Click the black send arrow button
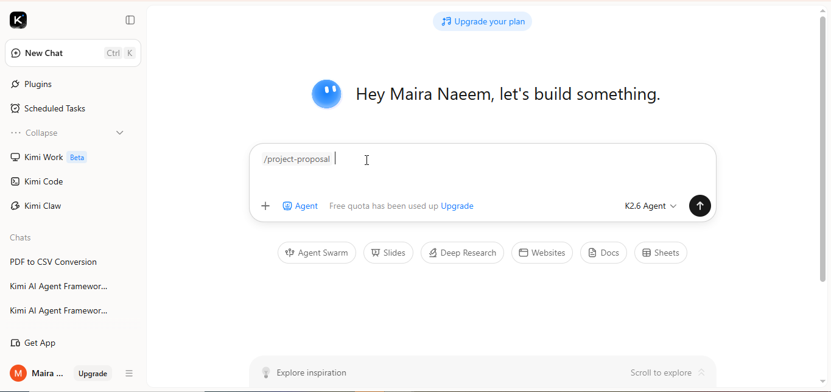The image size is (831, 392). 700,206
